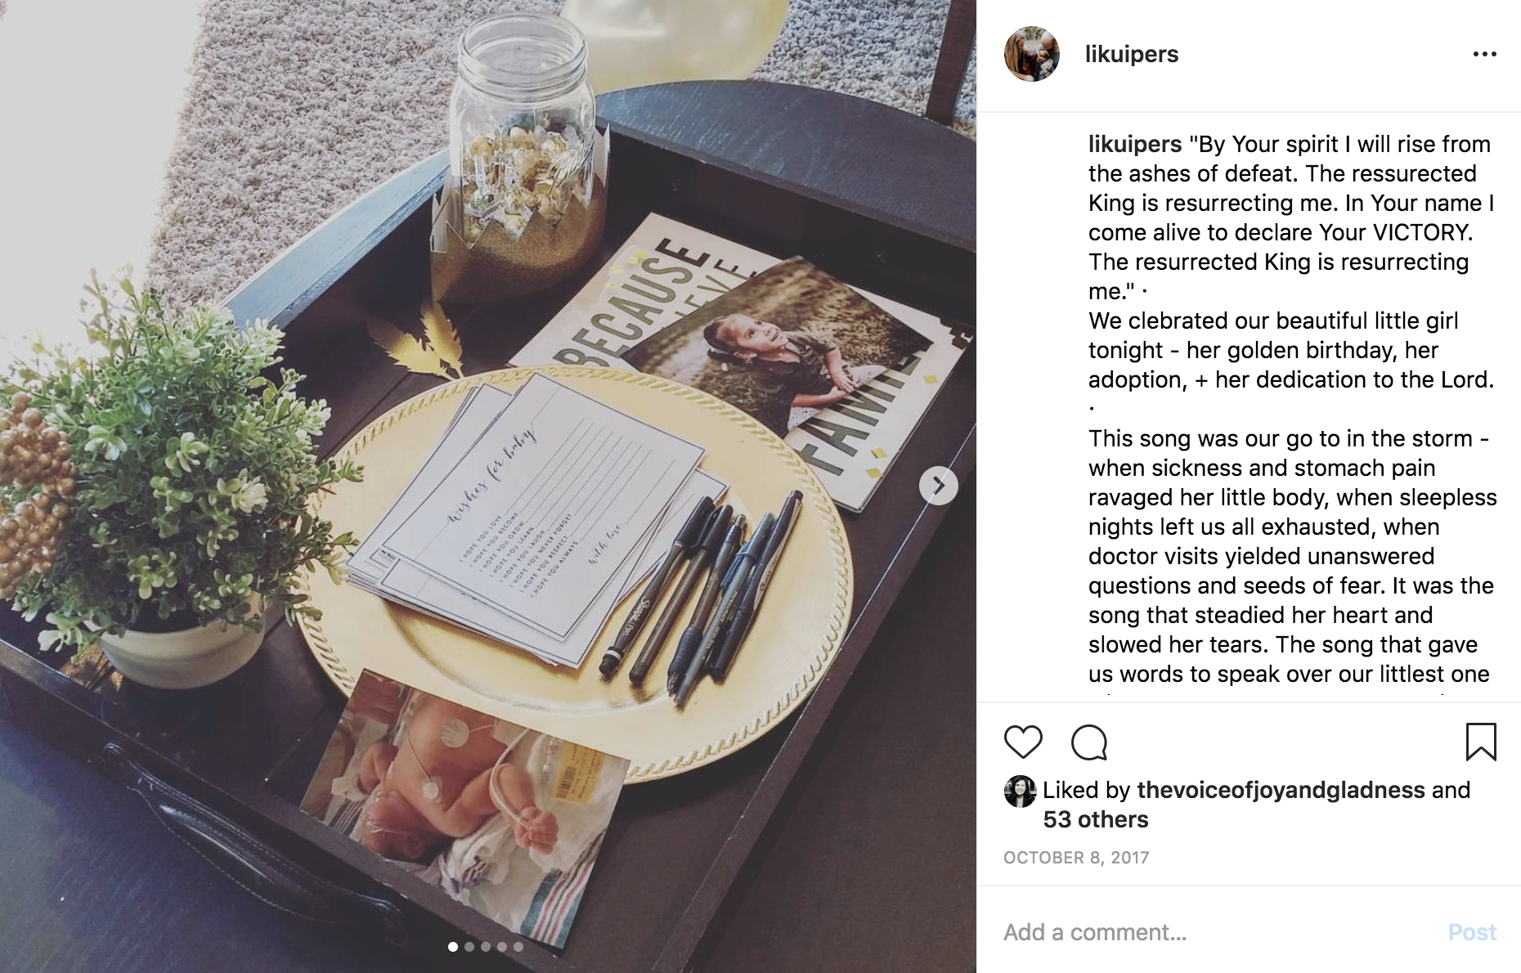Open the October 8, 2017 timestamp
This screenshot has height=973, width=1521.
1076,858
